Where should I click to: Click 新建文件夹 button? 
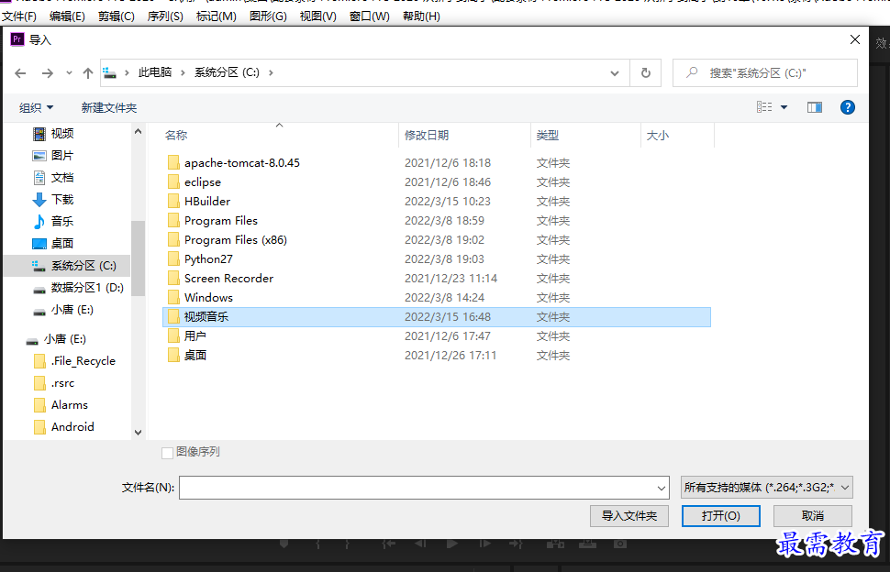(x=109, y=108)
